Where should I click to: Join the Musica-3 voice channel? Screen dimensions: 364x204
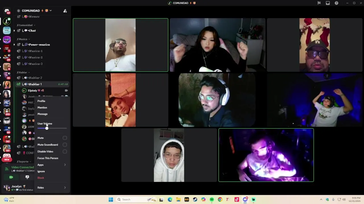point(42,64)
